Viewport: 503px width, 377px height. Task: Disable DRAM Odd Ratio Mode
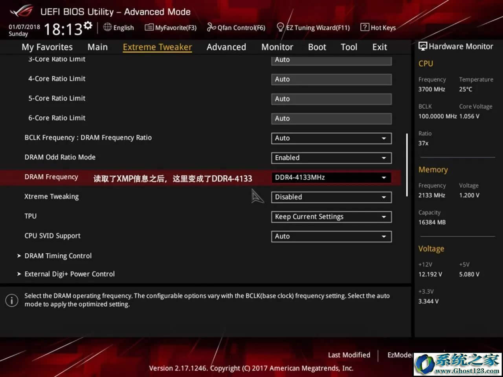click(x=331, y=158)
